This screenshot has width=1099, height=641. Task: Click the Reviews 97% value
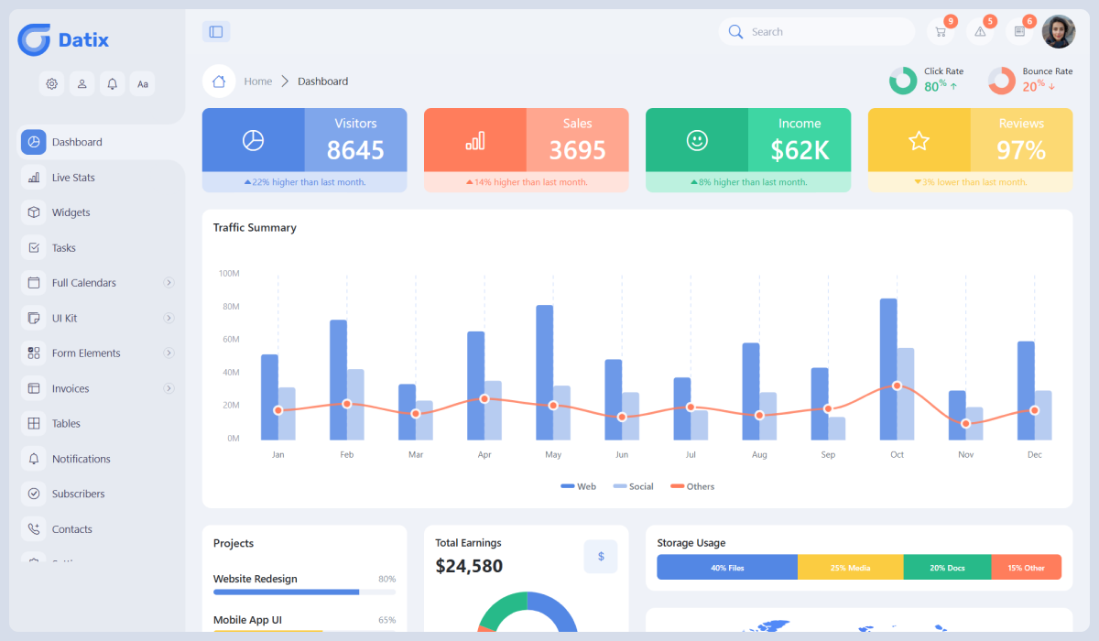tap(1021, 150)
